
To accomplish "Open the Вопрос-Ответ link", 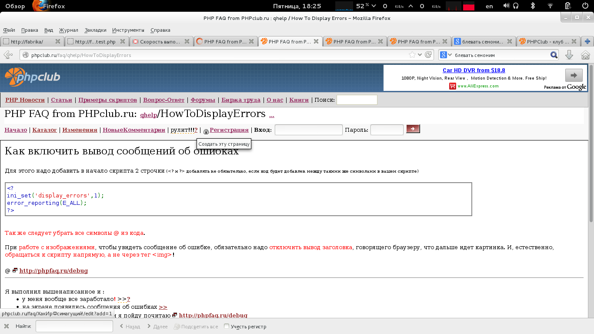I will 164,100.
